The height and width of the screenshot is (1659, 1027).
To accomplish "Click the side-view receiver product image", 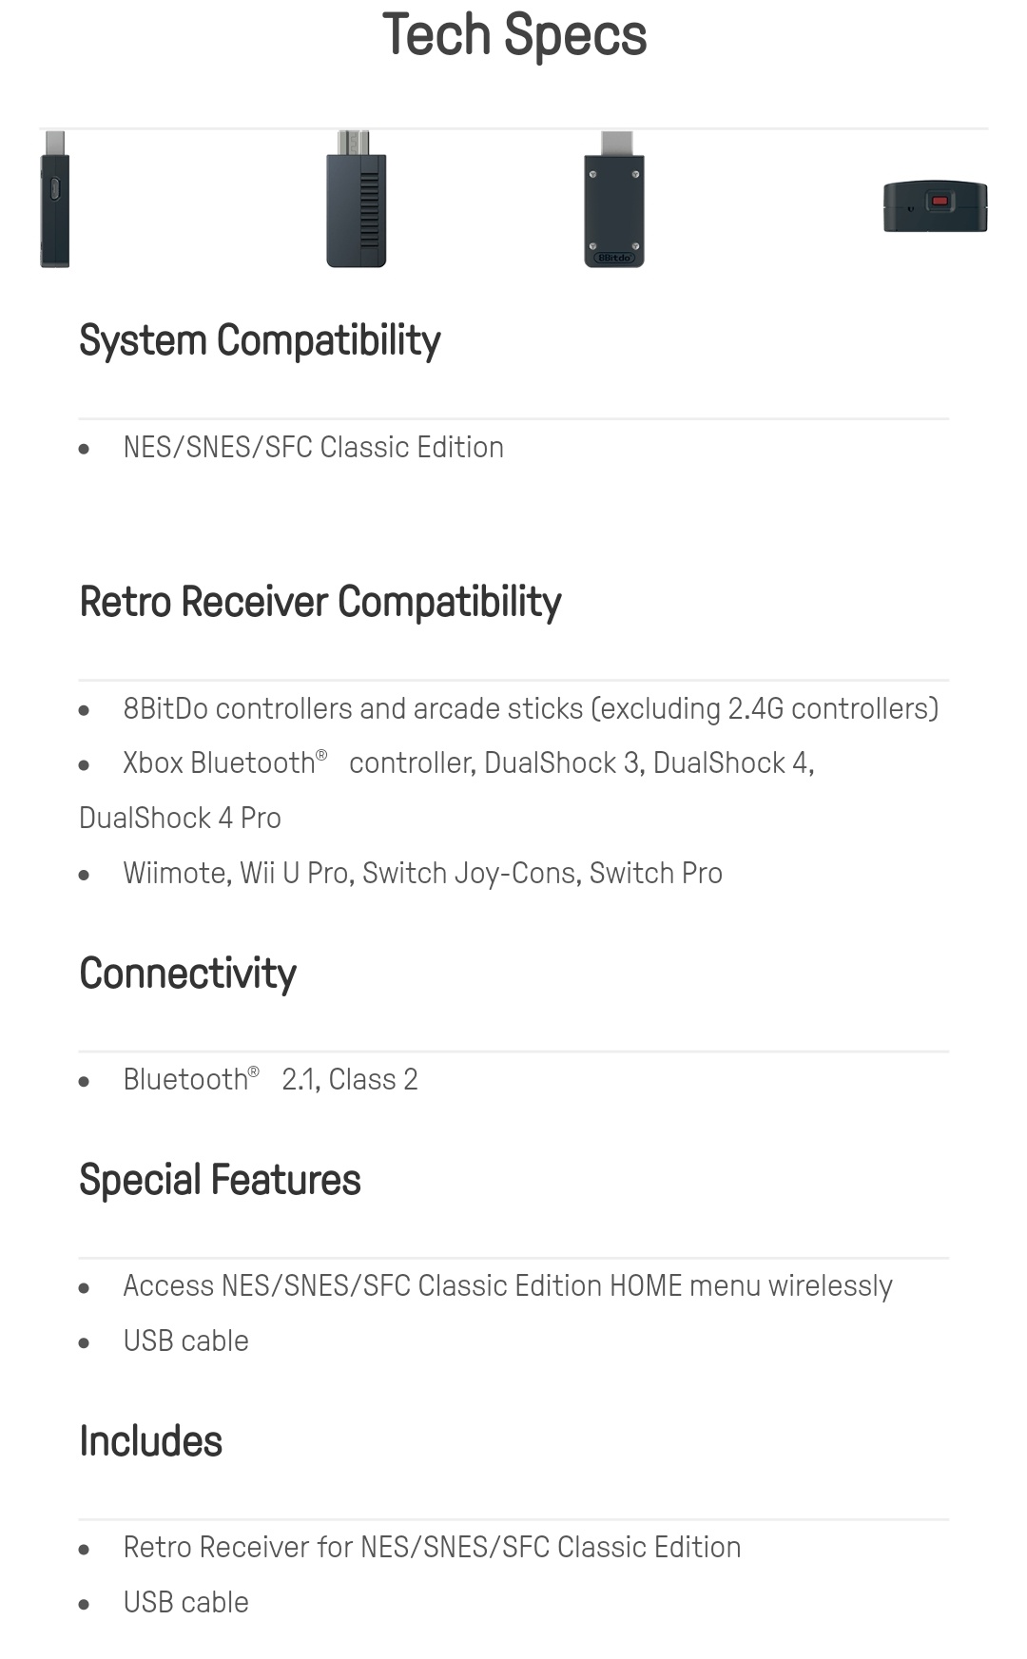I will click(55, 200).
